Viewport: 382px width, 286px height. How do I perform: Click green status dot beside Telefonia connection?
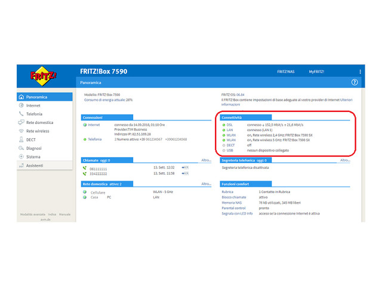(x=85, y=139)
